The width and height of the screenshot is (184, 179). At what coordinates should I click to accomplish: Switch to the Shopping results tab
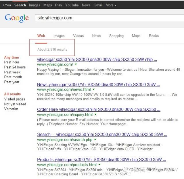coord(116,36)
